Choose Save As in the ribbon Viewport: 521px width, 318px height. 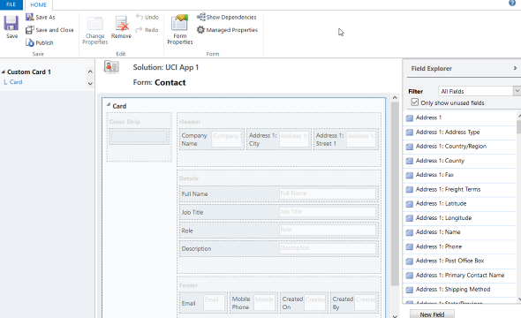[41, 17]
